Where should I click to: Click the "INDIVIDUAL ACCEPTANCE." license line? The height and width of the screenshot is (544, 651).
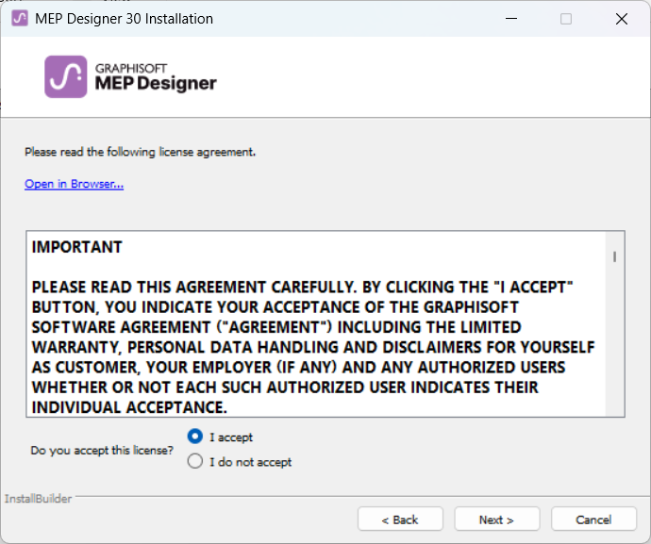(129, 407)
